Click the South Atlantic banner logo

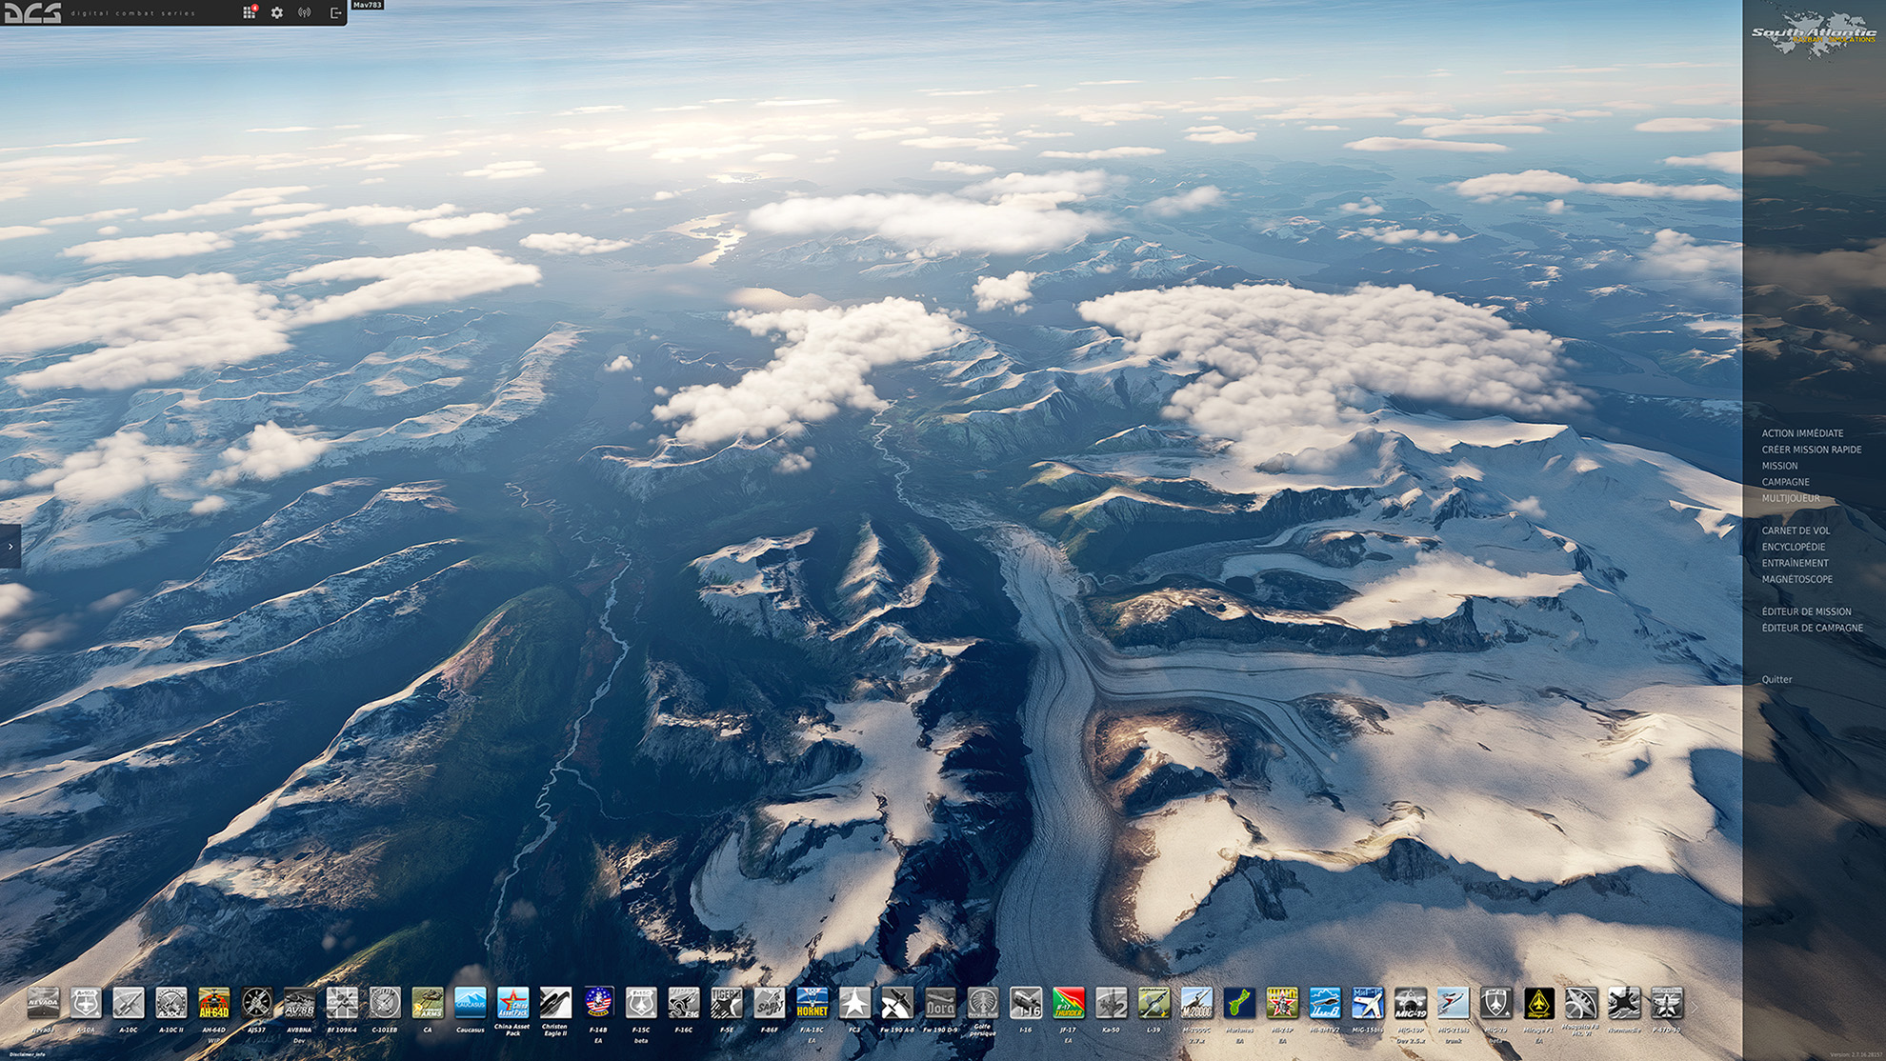(1813, 34)
